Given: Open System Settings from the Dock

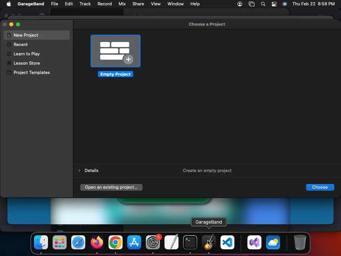Looking at the screenshot, I should point(153,242).
